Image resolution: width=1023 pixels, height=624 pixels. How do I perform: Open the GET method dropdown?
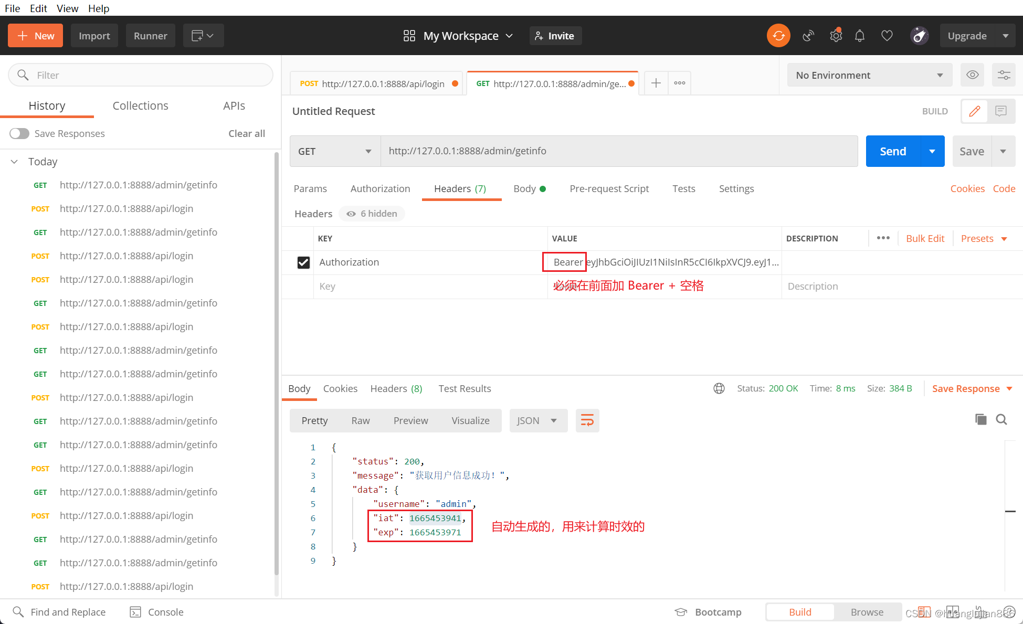(335, 151)
